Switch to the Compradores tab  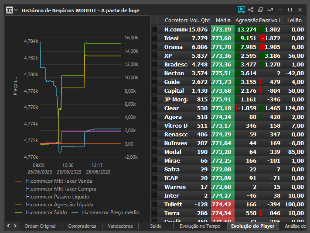pyautogui.click(x=82, y=226)
